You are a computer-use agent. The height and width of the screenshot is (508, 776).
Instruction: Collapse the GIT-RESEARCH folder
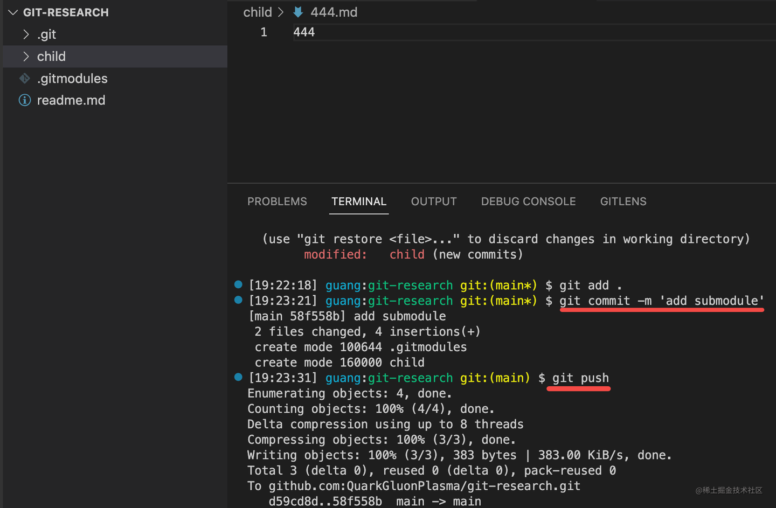click(12, 12)
